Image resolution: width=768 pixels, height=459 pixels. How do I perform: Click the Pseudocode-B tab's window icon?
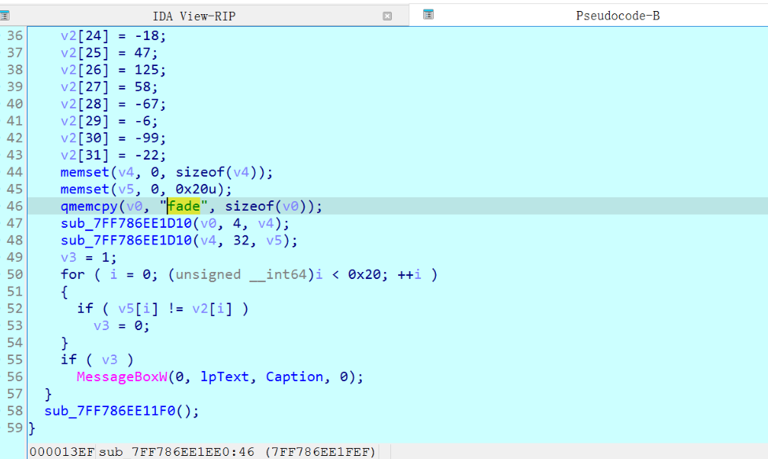coord(428,14)
